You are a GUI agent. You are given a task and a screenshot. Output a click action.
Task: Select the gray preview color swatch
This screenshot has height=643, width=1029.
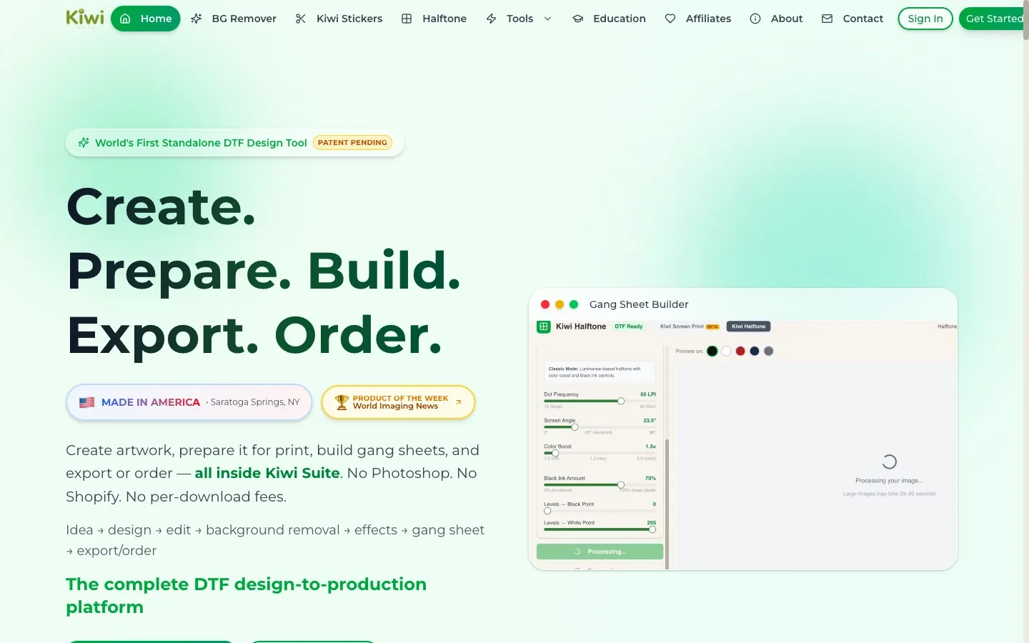pyautogui.click(x=769, y=351)
